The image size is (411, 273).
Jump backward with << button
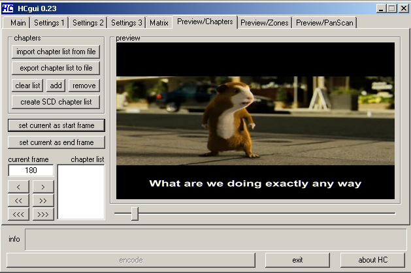18,201
